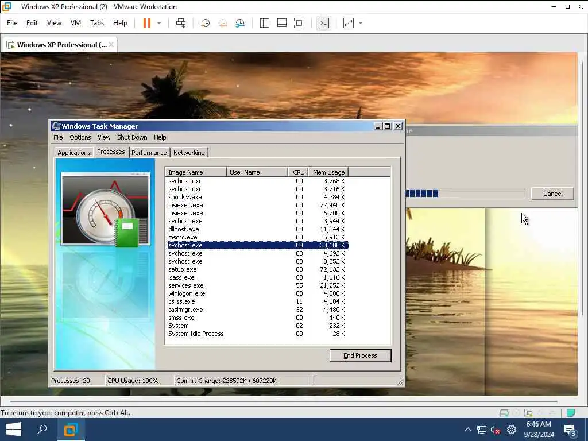Click the VMware message log status icon
Screen dimensions: 588x441
pyautogui.click(x=571, y=413)
